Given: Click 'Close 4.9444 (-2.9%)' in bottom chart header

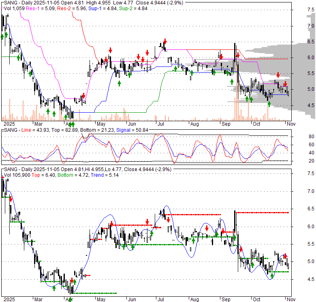Looking at the screenshot, I should click(147, 169).
